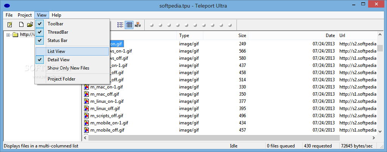
Task: Open the Project menu
Action: click(x=25, y=15)
